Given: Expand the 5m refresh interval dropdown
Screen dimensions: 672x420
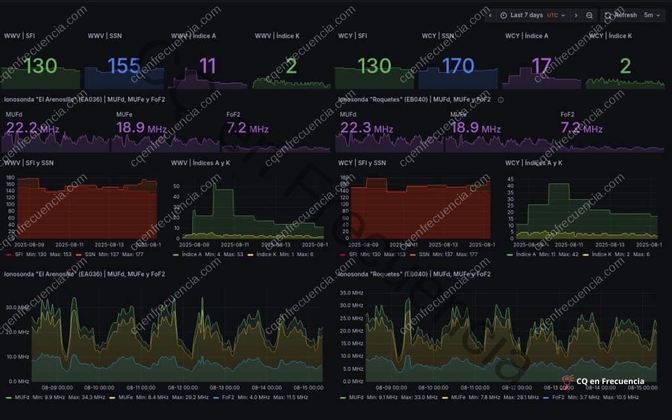Looking at the screenshot, I should tap(652, 15).
